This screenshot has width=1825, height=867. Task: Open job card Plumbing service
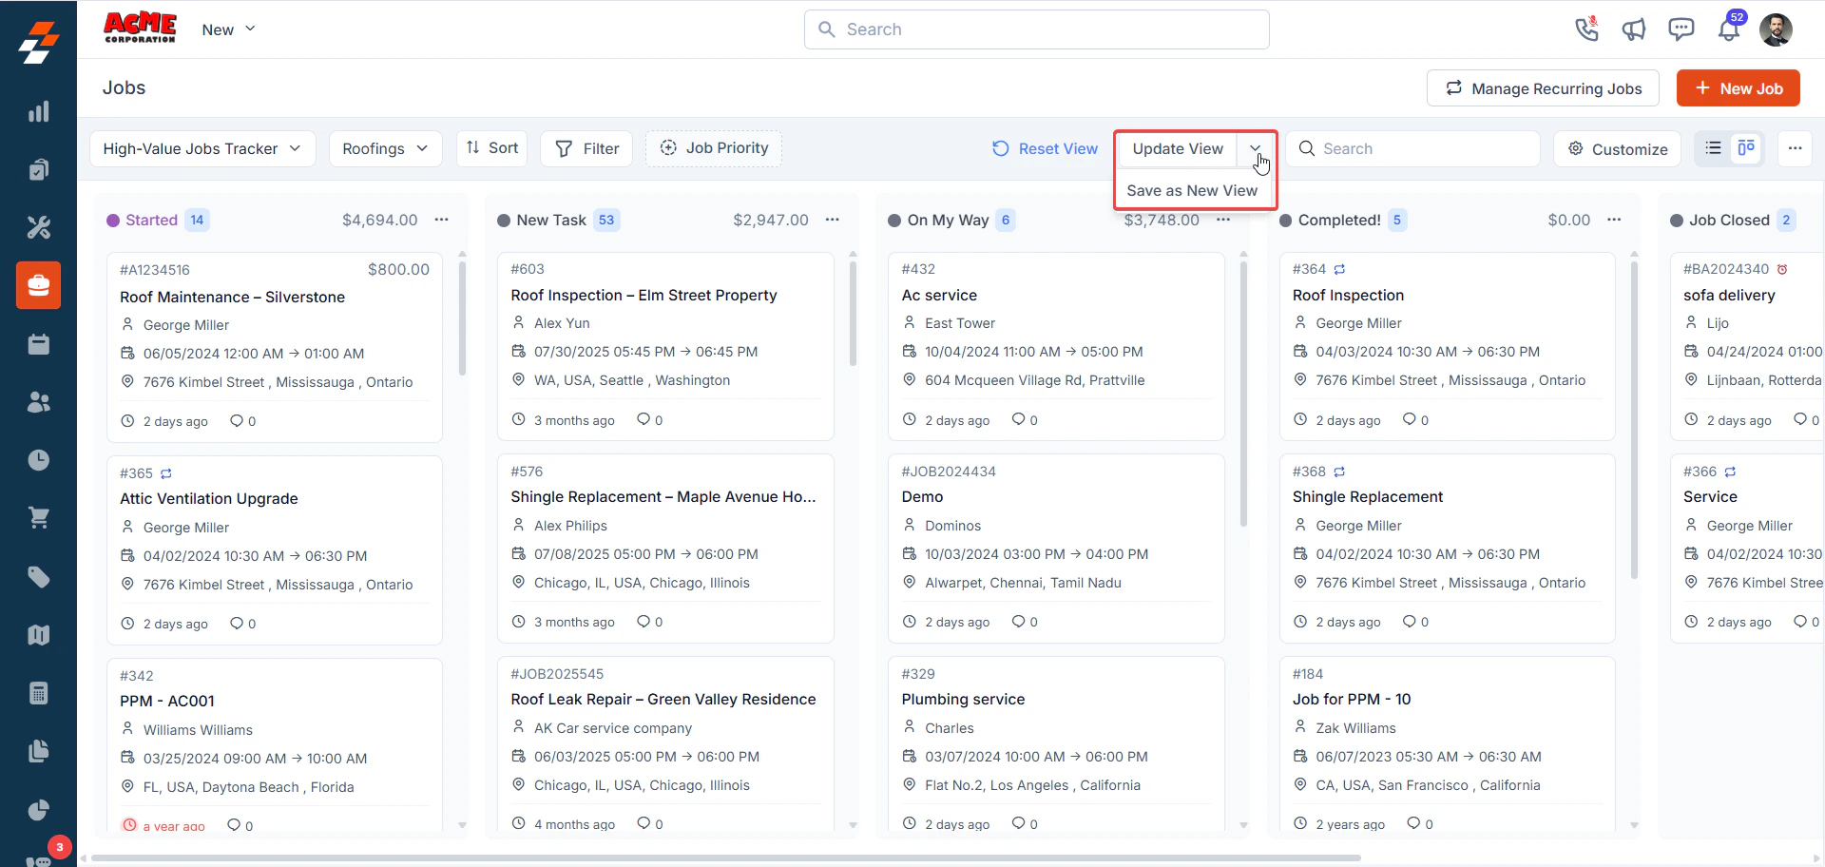click(1056, 743)
